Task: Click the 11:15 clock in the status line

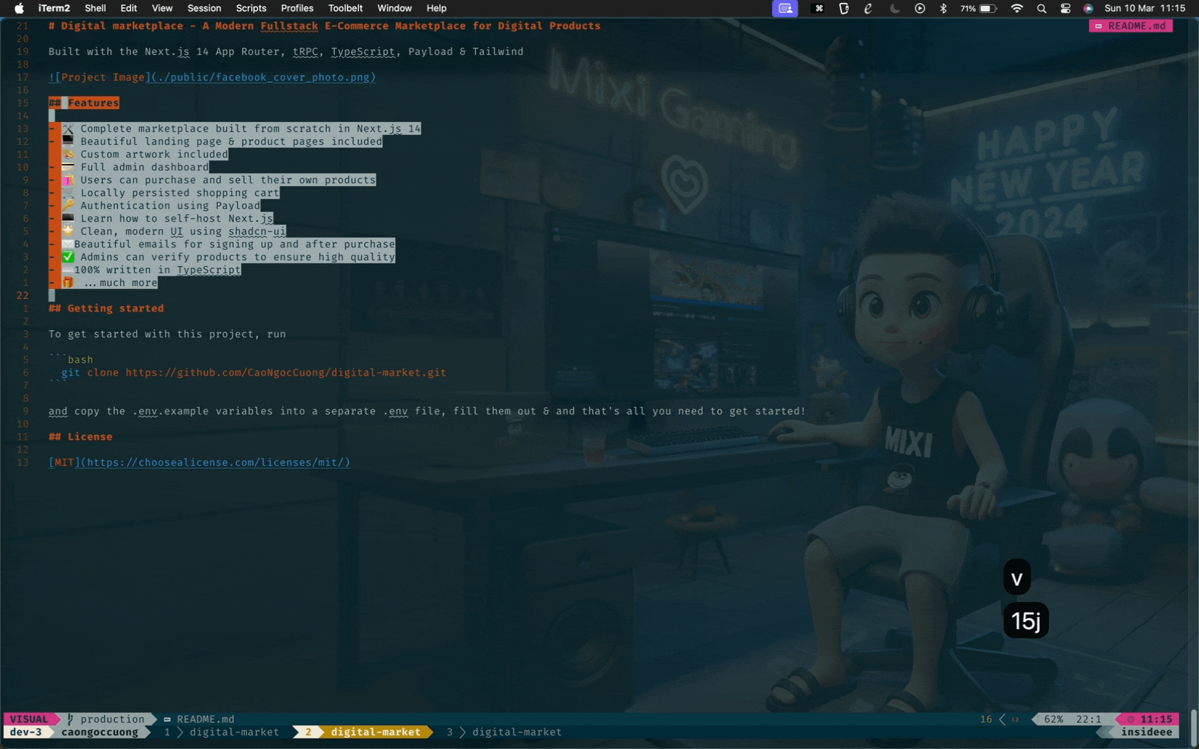Action: [1150, 719]
